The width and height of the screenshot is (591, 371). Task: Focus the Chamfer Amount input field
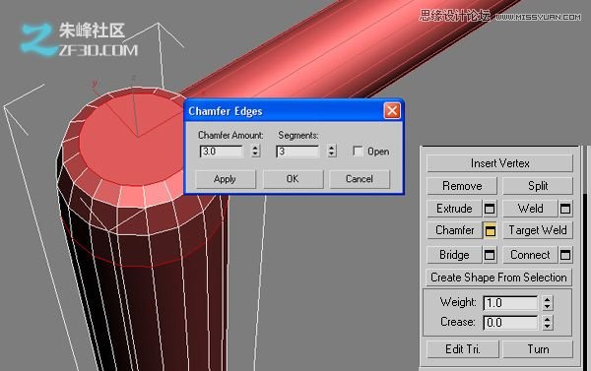(222, 152)
